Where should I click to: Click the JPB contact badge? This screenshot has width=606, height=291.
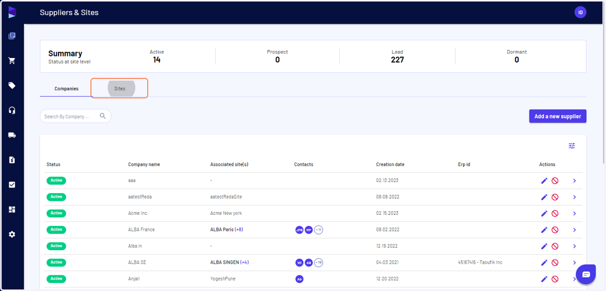point(299,230)
